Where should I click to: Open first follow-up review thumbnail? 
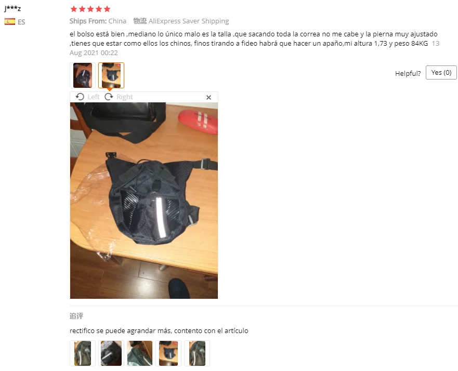(83, 353)
